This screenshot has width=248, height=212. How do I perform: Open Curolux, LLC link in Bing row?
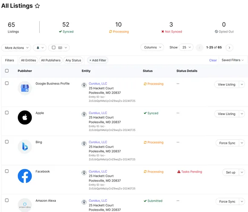(98, 142)
